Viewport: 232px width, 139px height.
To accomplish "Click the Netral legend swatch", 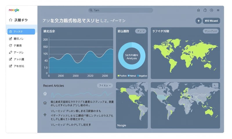I will [x=128, y=76].
